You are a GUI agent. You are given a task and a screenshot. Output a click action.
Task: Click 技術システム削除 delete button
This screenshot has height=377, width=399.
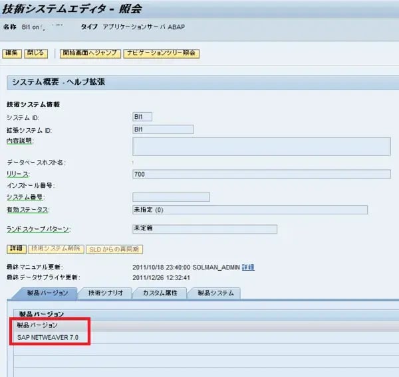point(56,249)
